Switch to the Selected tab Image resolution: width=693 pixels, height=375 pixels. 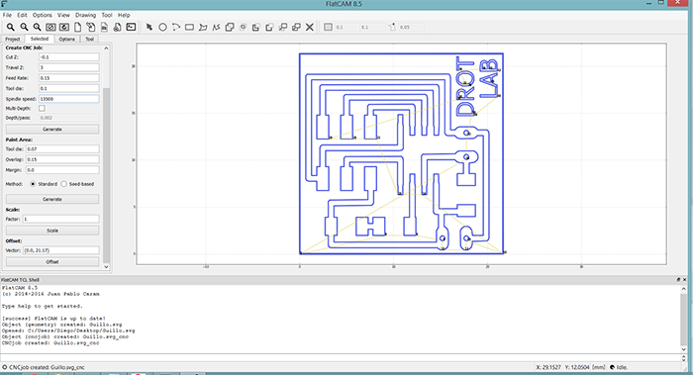point(40,39)
